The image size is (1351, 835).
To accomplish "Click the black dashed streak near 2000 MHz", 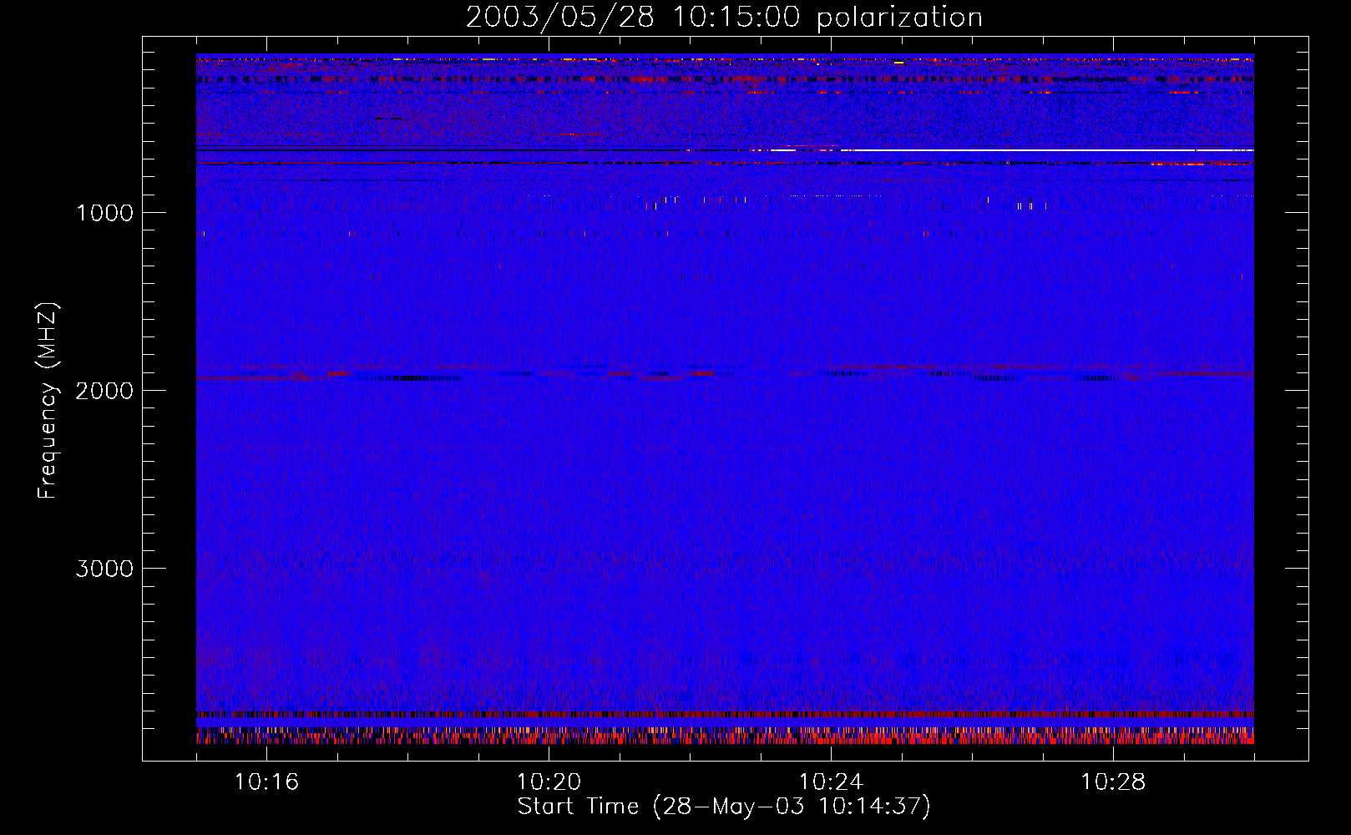I will (x=409, y=378).
